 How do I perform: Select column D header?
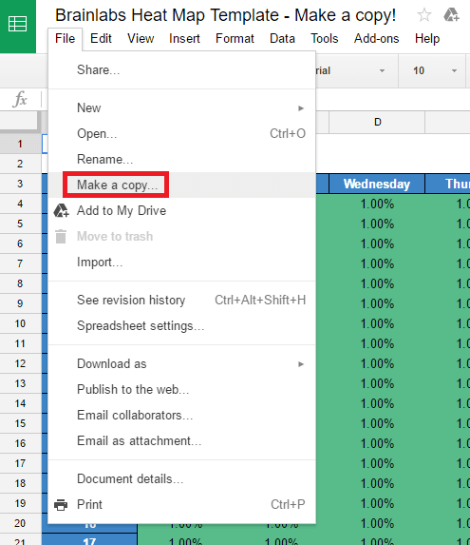point(377,122)
